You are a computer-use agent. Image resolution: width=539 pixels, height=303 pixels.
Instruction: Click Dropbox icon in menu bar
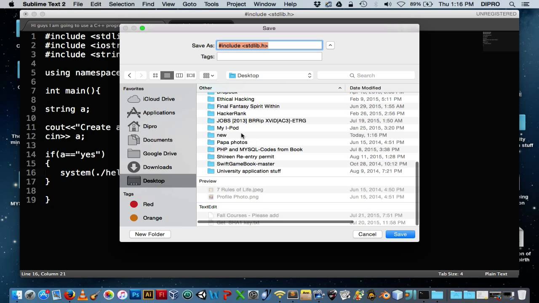[318, 4]
